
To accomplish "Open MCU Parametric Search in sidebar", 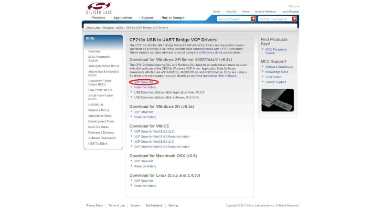I will point(99,59).
